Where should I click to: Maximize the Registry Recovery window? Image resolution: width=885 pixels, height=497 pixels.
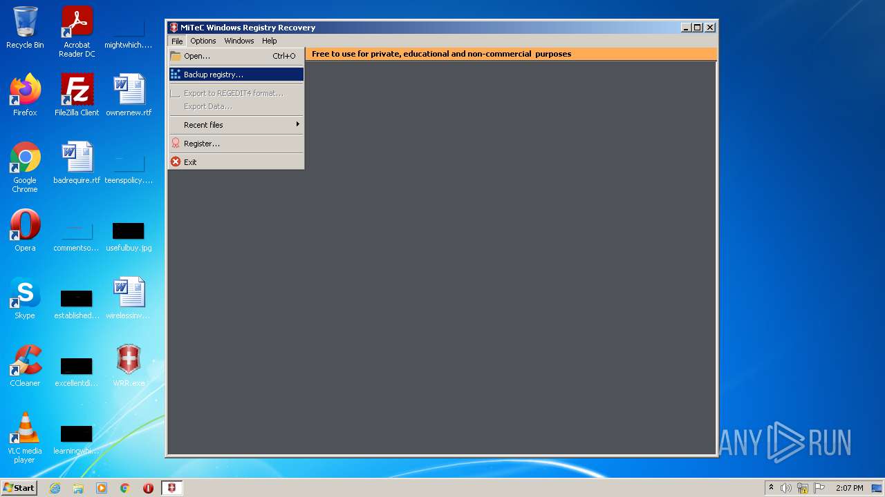coord(698,28)
